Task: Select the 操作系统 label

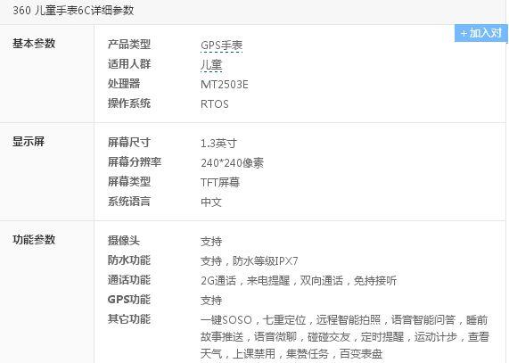Action: [129, 103]
